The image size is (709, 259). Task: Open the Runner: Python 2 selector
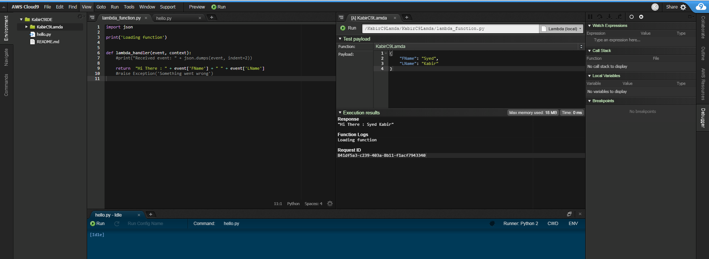click(x=521, y=224)
